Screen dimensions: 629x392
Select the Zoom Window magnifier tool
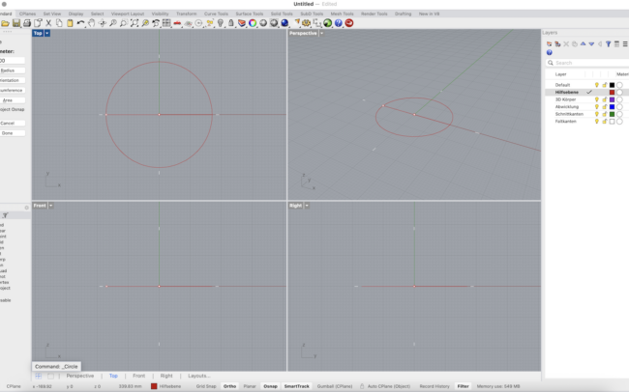(x=124, y=23)
